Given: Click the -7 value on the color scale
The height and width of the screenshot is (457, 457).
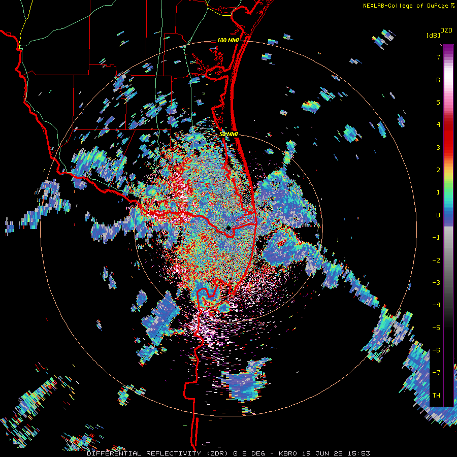Looking at the screenshot, I should coord(436,373).
